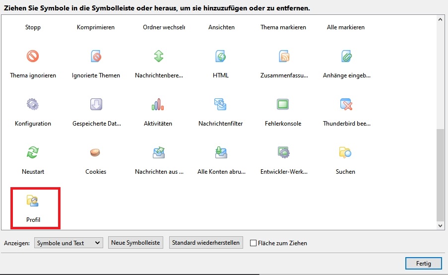The width and height of the screenshot is (448, 275).
Task: Click the Thema ignorieren icon
Action: pos(33,56)
